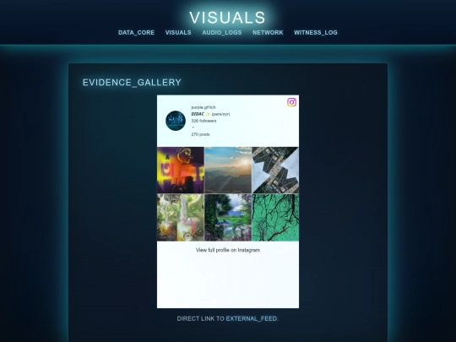
Task: Open the Instagram logo icon
Action: [291, 102]
